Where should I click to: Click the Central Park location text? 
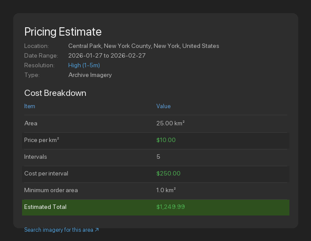pyautogui.click(x=143, y=46)
